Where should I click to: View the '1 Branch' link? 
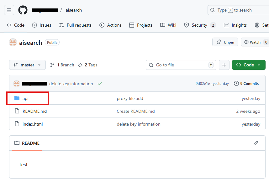pyautogui.click(x=62, y=65)
